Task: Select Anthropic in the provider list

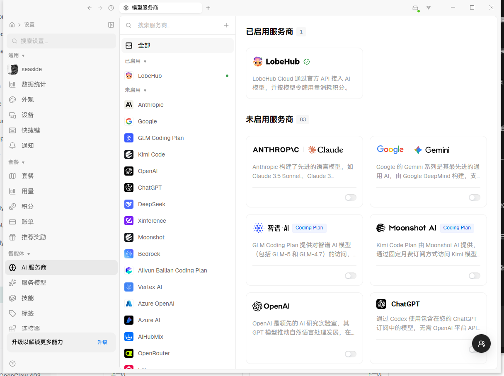Action: click(177, 105)
